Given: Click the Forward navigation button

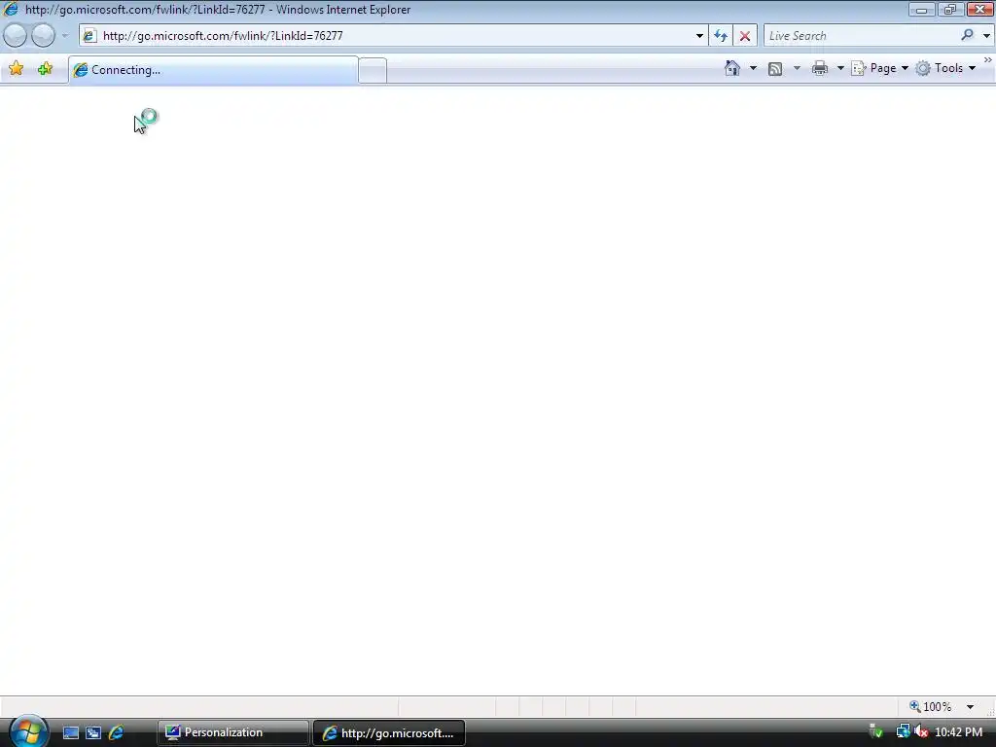Looking at the screenshot, I should point(43,36).
